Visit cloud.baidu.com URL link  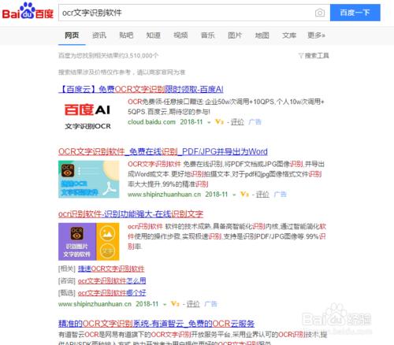[151, 122]
